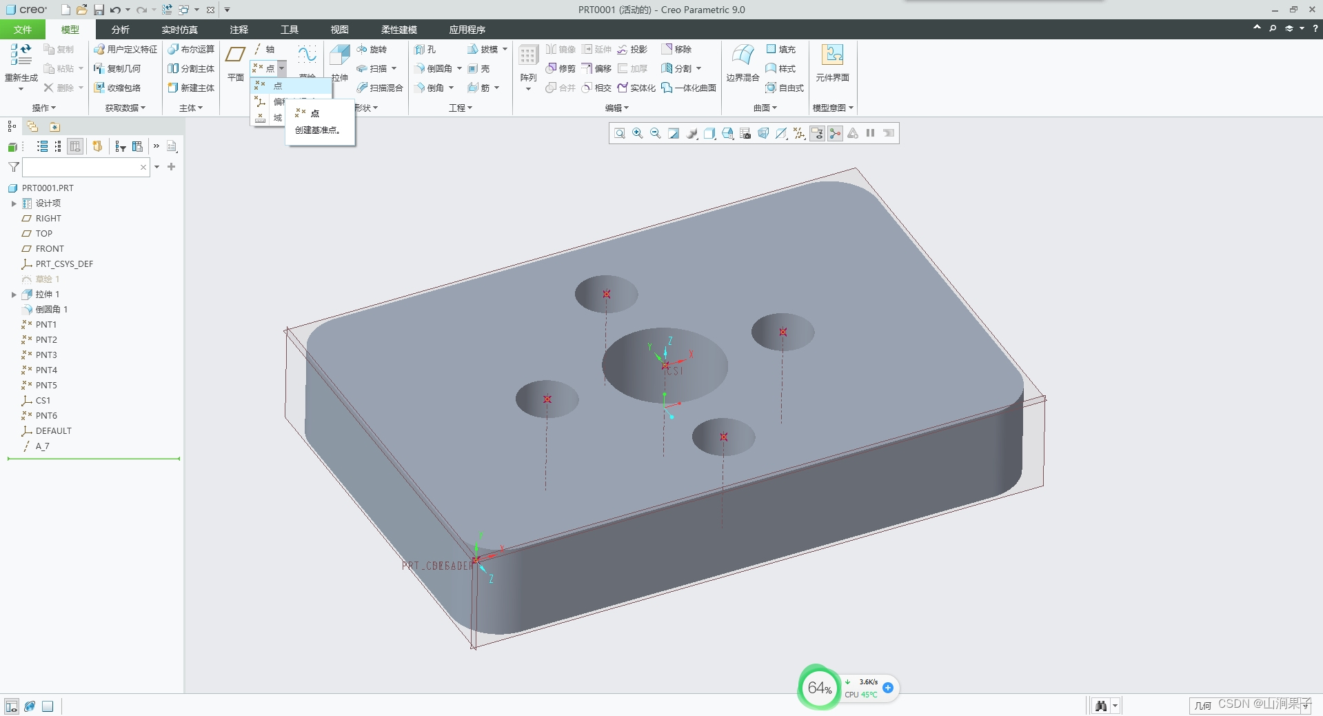Click the 实体化 (Solidify) tool
Viewport: 1323px width, 716px height.
tap(636, 88)
